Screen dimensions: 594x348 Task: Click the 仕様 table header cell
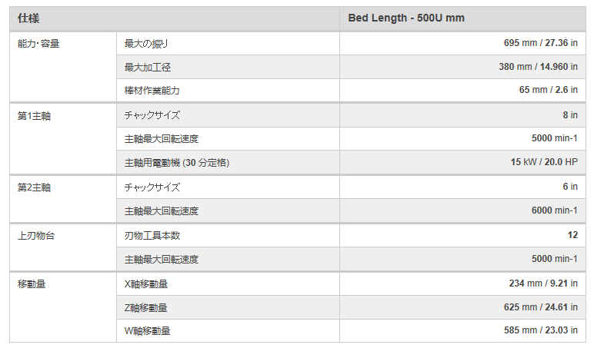pyautogui.click(x=29, y=18)
